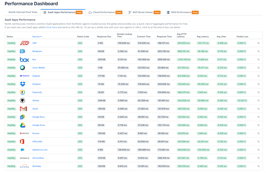The image size is (266, 173).
Task: Sort the table by the Service column
Action: click(37, 36)
